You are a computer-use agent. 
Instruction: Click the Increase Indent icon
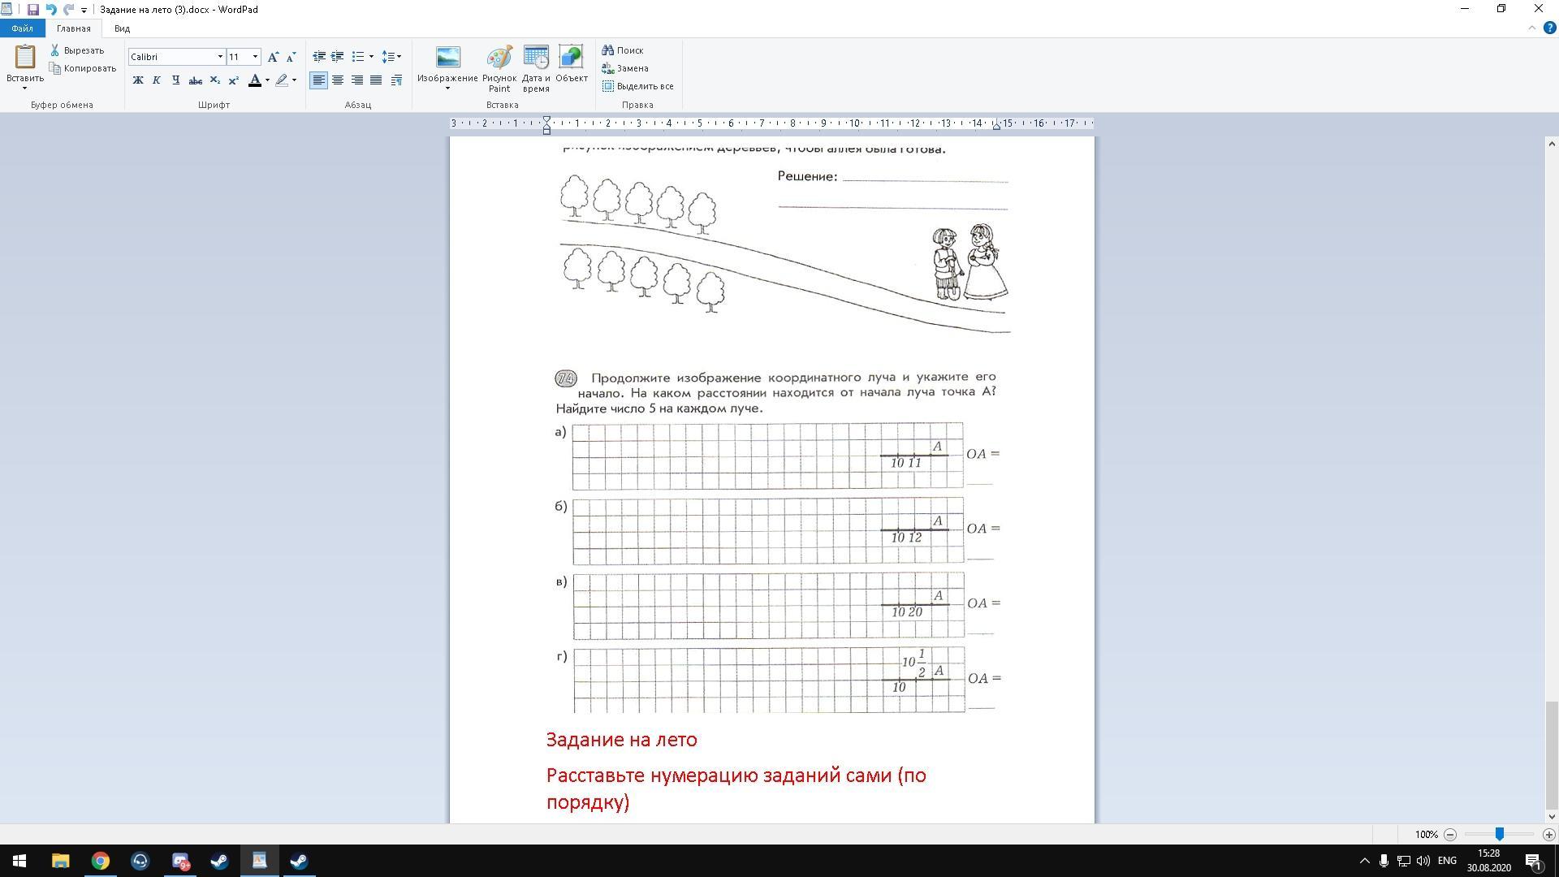(337, 57)
